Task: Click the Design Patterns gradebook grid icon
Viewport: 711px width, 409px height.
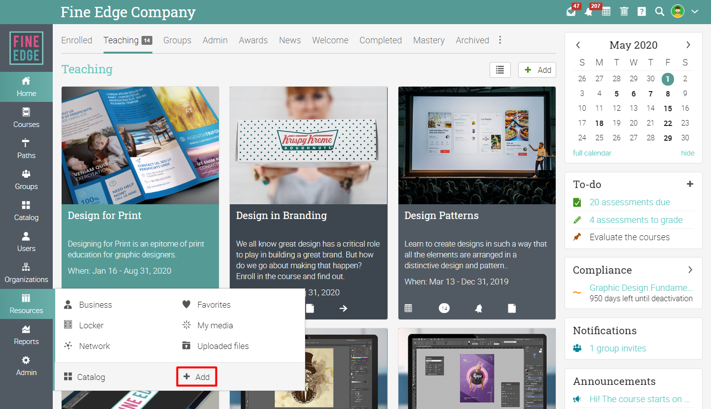Action: (408, 308)
